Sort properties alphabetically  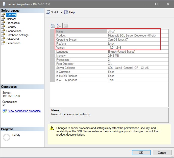click(x=59, y=25)
